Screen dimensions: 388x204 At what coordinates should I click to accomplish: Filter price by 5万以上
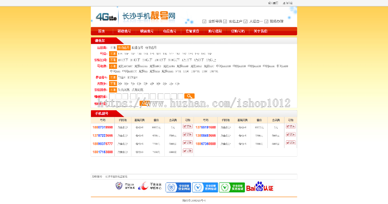point(211,60)
